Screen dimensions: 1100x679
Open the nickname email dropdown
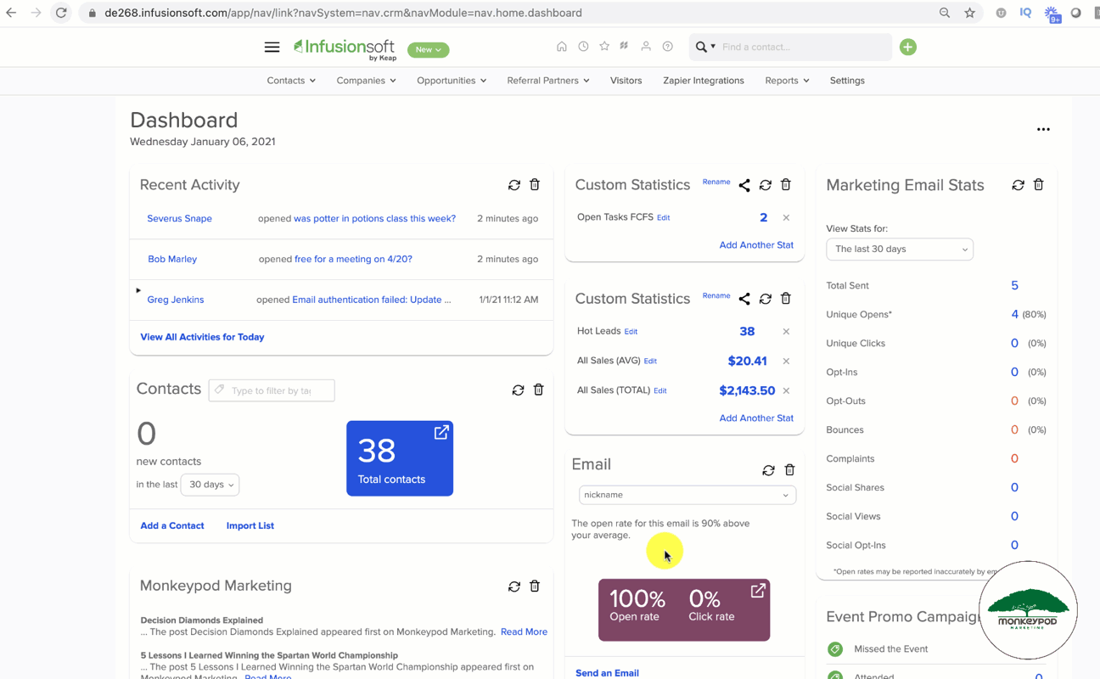pyautogui.click(x=687, y=495)
